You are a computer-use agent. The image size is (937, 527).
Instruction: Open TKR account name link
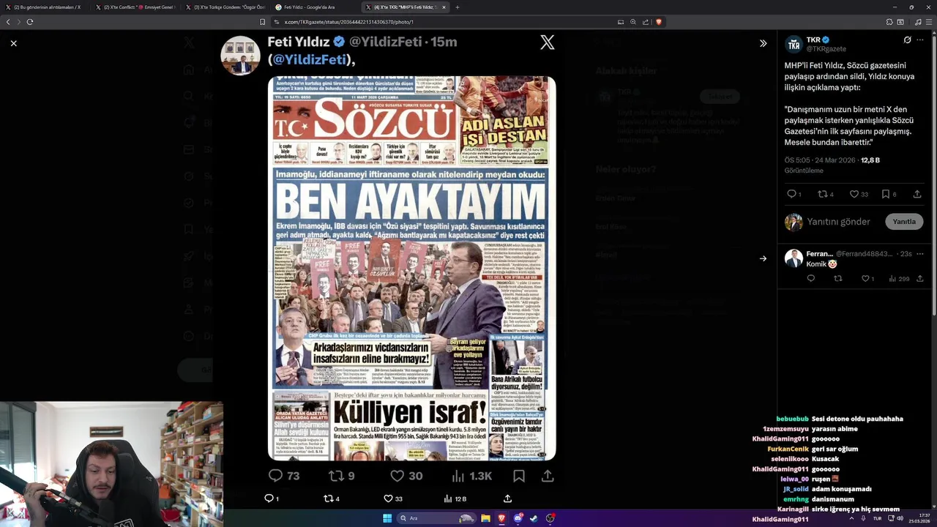tap(813, 40)
